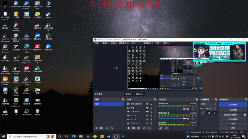Screen dimensions: 248x139
Task: Click the Windows taskbar search box
Action: [x=32, y=137]
